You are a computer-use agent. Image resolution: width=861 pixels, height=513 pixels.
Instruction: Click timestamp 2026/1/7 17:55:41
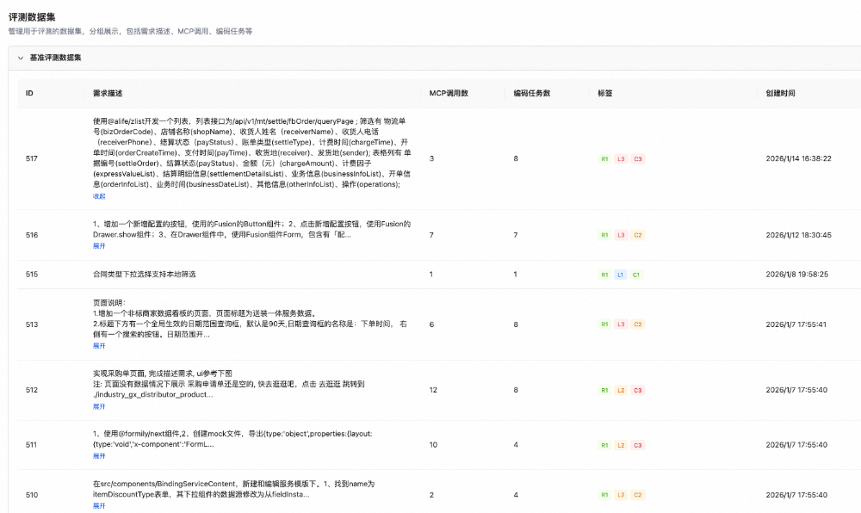click(796, 324)
